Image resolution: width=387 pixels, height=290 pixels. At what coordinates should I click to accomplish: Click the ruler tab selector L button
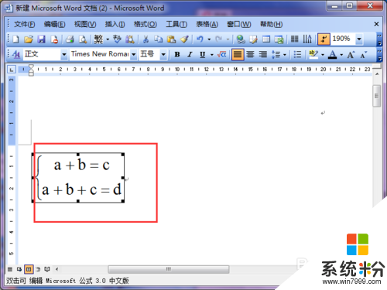click(12, 70)
